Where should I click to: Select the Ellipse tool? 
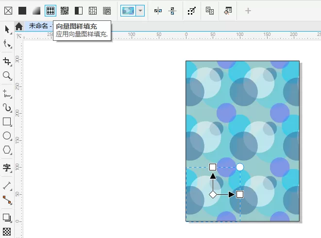[7, 136]
